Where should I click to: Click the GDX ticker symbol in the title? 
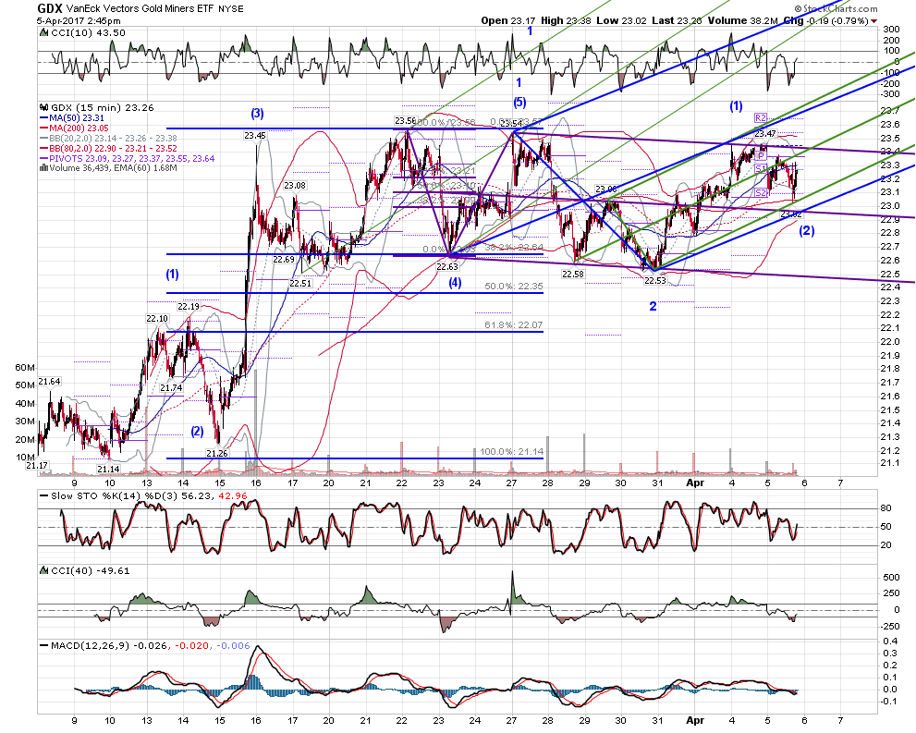50,8
